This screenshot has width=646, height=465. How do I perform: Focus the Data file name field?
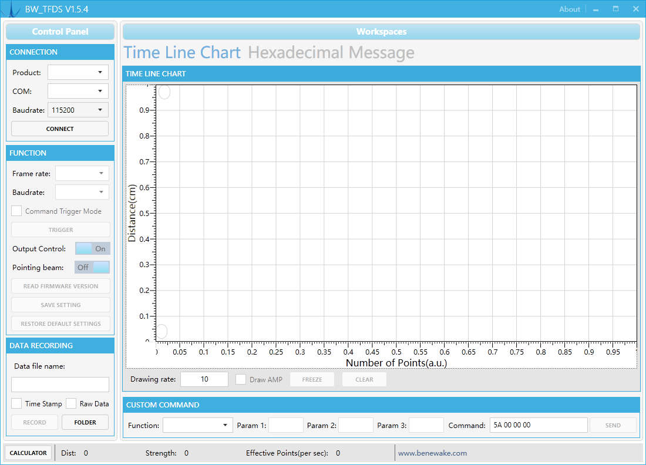(60, 385)
